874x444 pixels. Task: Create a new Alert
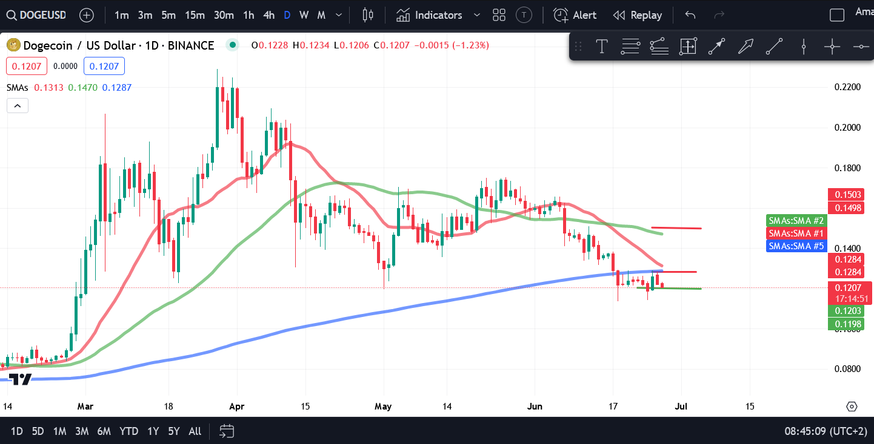(x=575, y=15)
